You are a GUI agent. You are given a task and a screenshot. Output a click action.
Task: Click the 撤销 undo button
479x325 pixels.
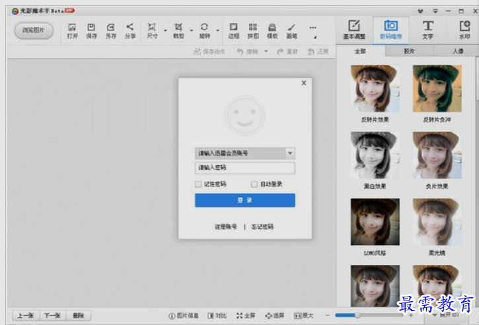[248, 52]
